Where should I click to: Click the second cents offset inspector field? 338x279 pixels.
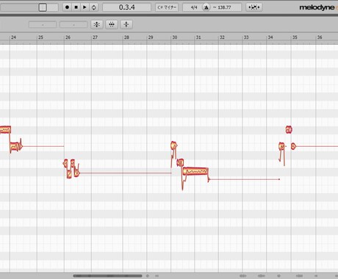(73, 24)
